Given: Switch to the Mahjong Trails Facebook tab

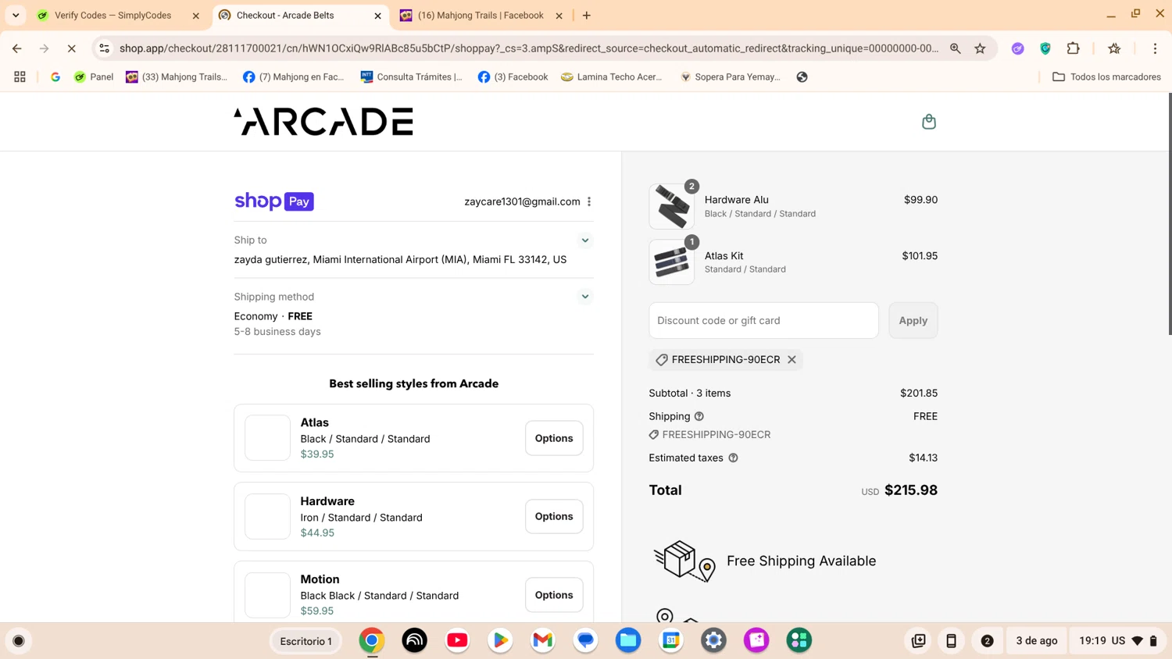Looking at the screenshot, I should [x=481, y=16].
